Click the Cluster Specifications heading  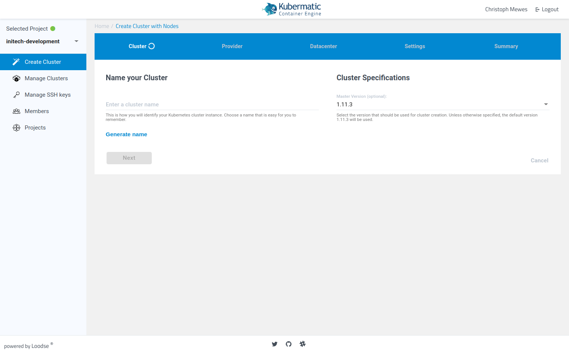(373, 78)
